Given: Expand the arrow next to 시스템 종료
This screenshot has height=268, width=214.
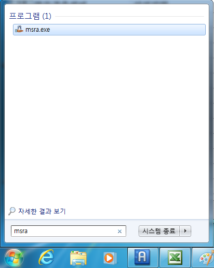Looking at the screenshot, I should click(x=185, y=231).
